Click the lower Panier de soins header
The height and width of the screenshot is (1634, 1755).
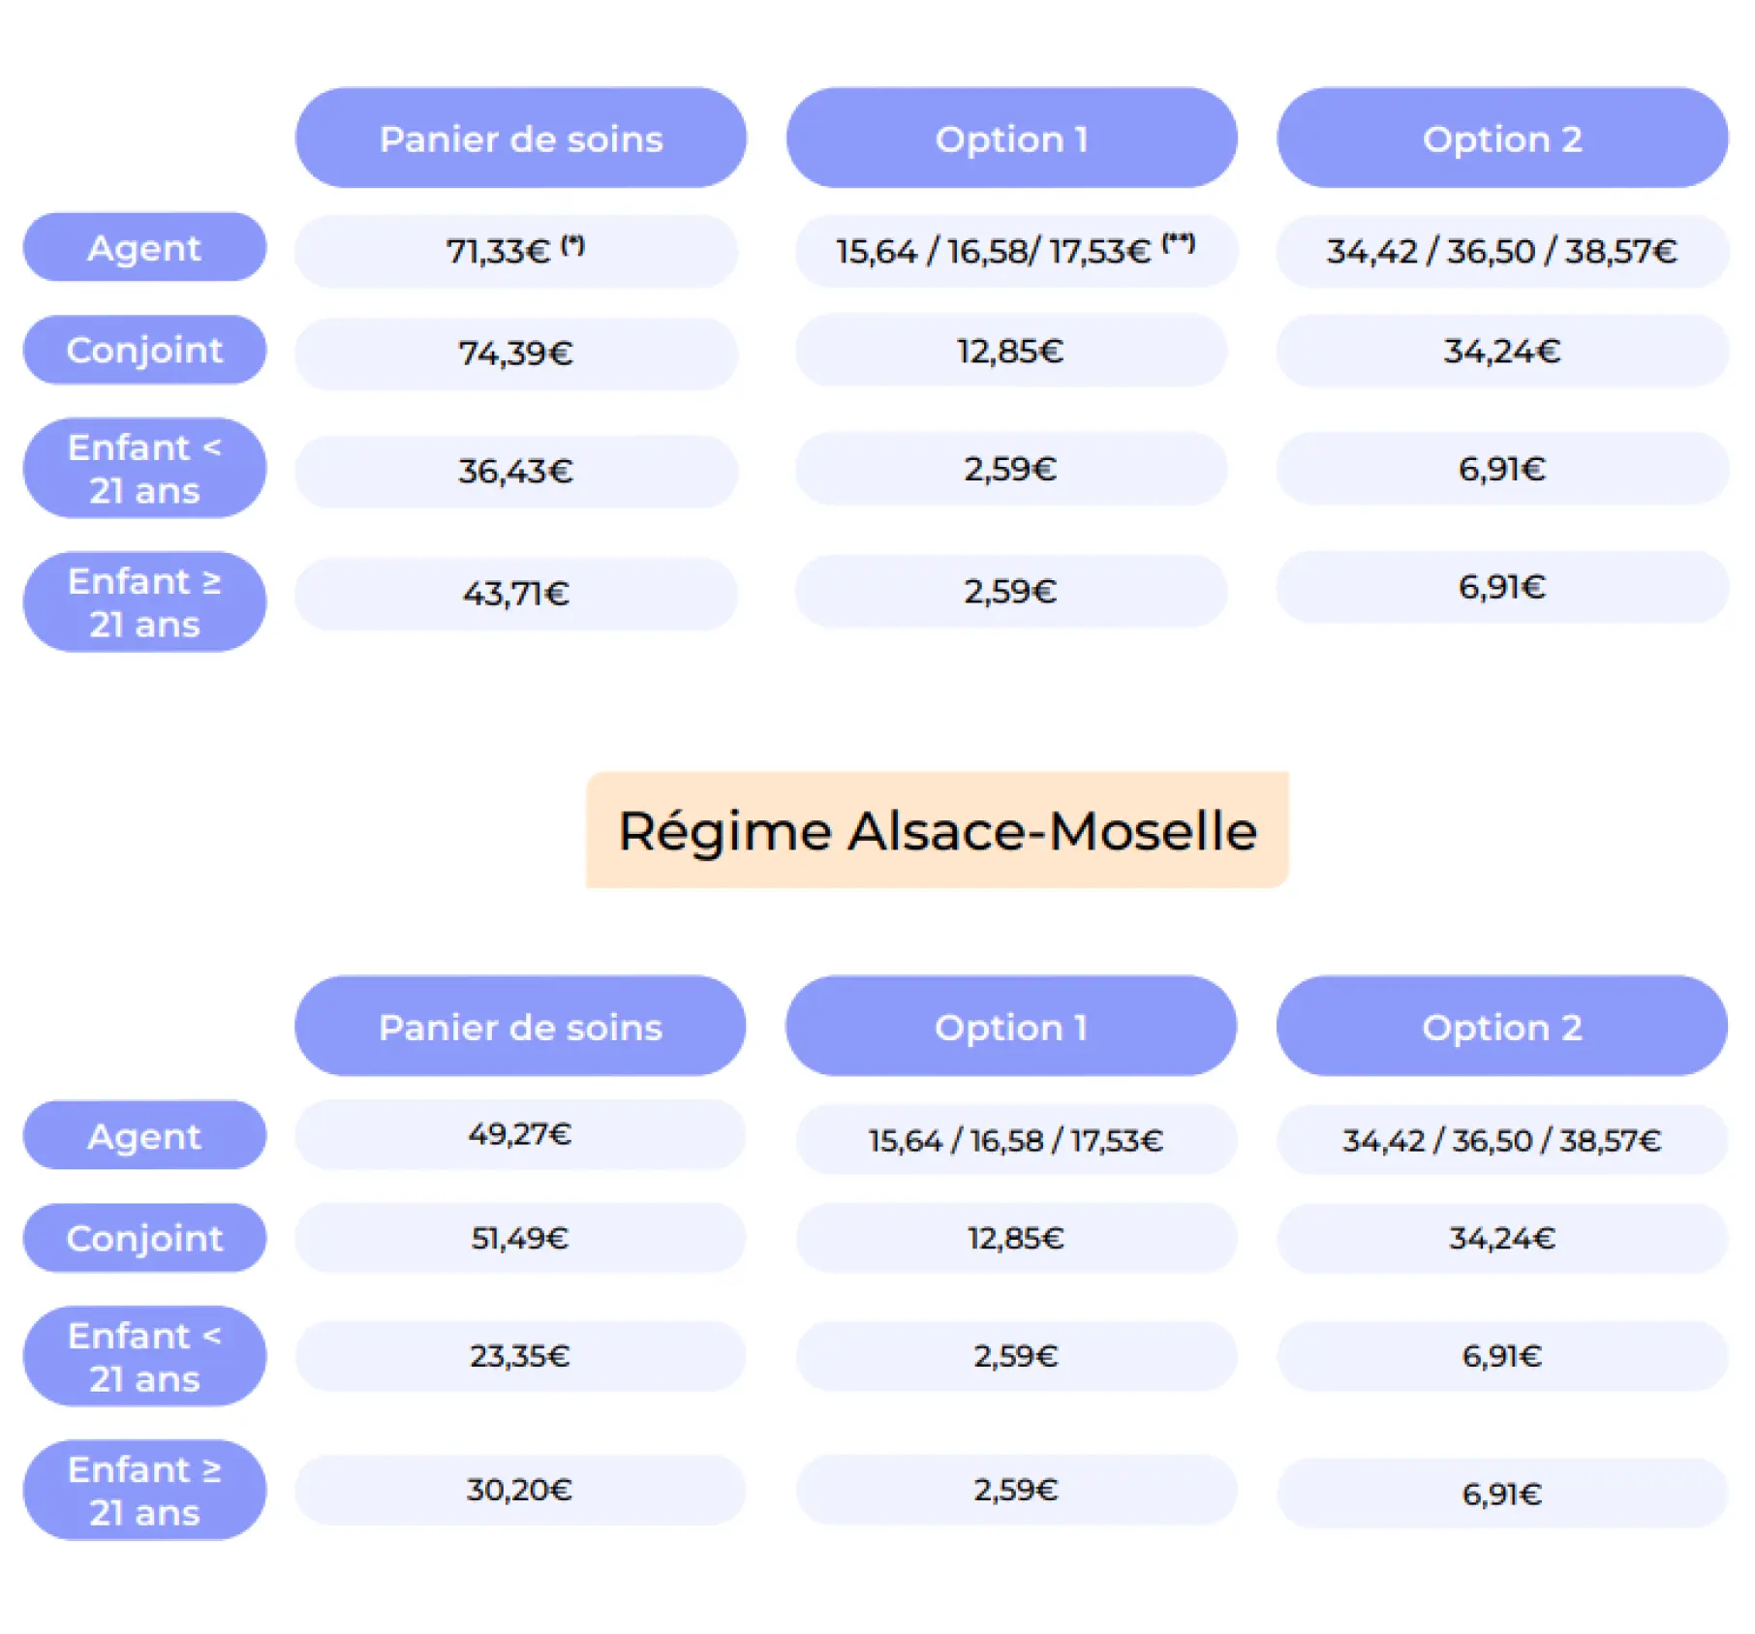point(520,1026)
